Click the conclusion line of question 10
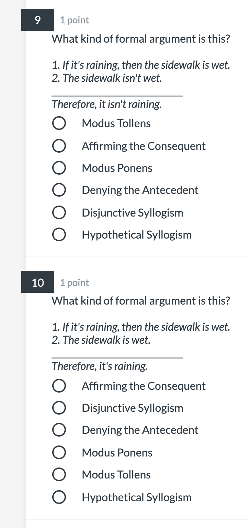250x528 pixels. pos(100,366)
